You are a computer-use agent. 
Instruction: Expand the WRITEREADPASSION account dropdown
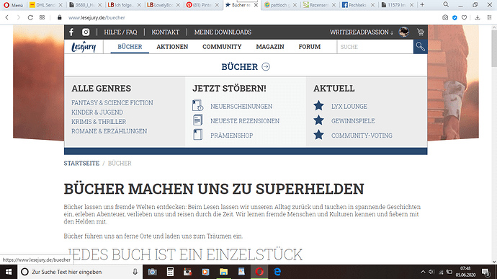click(362, 32)
